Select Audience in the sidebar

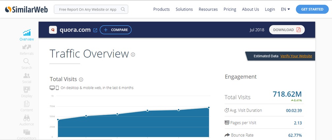pos(27,121)
